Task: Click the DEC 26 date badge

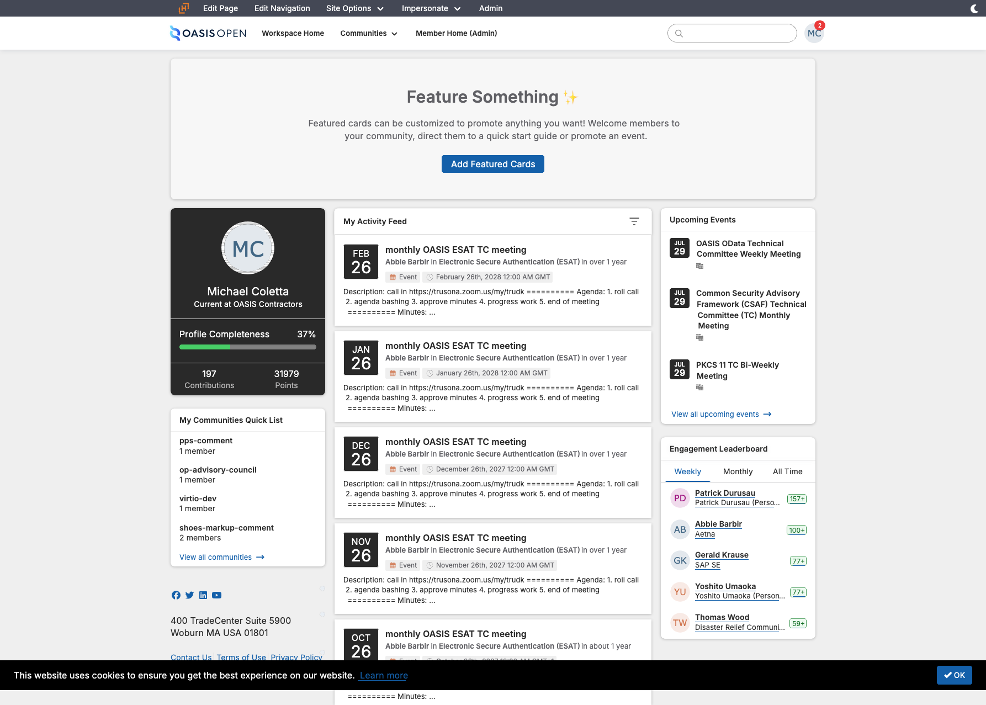Action: point(361,454)
